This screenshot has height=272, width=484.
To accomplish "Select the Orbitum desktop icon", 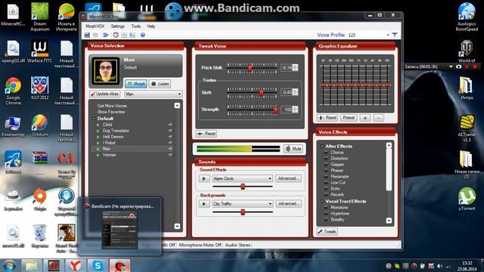I will pos(40,125).
